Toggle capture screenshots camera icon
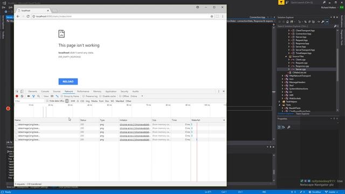The image size is (345, 194). click(29, 96)
